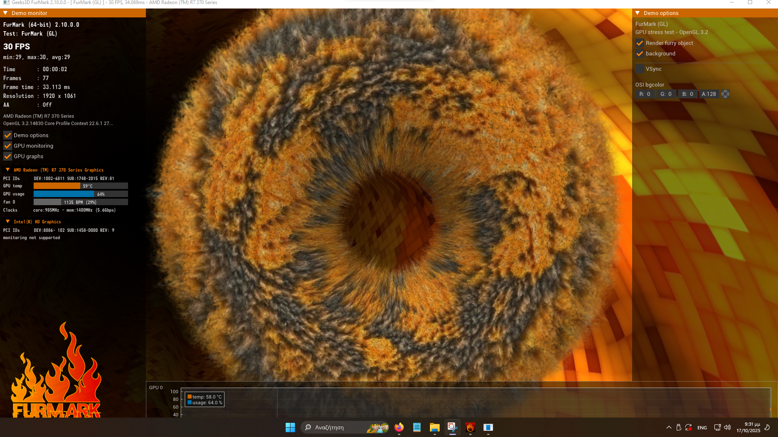Collapse the Demo options panel header
The image size is (778, 437).
pos(638,13)
